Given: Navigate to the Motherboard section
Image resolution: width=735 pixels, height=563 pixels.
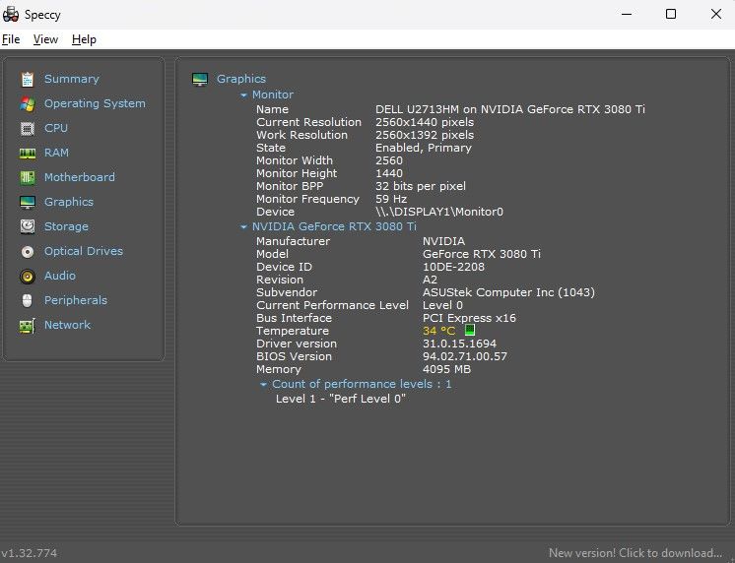Looking at the screenshot, I should pos(80,177).
